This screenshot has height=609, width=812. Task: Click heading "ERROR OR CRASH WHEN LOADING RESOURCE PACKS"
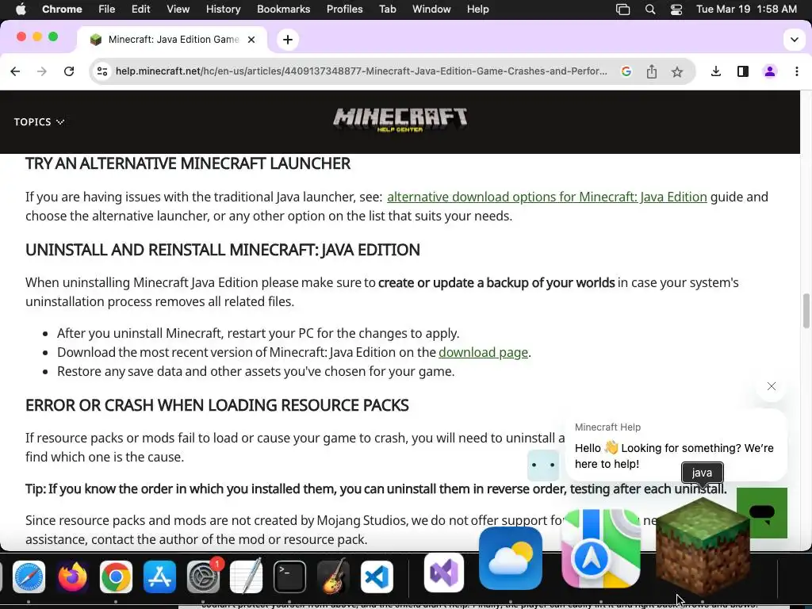[217, 405]
